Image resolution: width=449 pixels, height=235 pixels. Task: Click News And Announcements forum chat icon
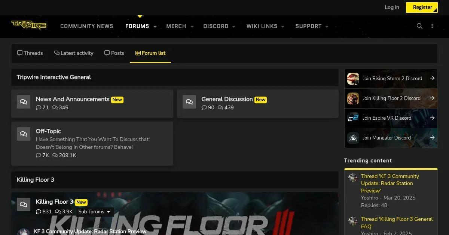click(24, 102)
